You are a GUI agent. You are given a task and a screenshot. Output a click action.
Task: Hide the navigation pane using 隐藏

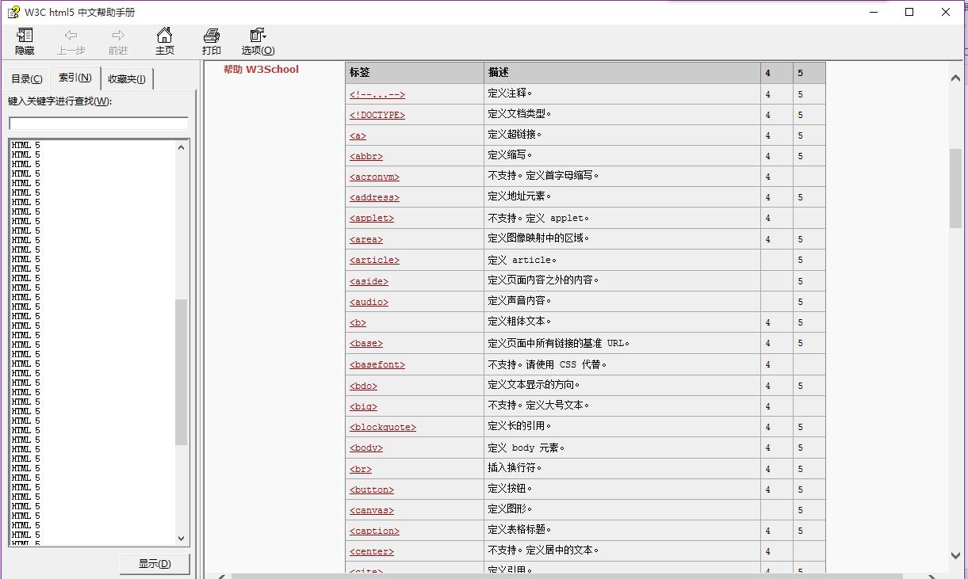[x=24, y=40]
